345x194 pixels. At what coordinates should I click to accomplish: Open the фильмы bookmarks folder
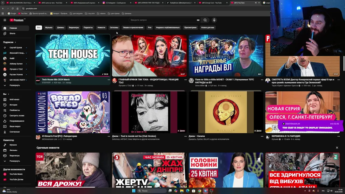pos(127,13)
